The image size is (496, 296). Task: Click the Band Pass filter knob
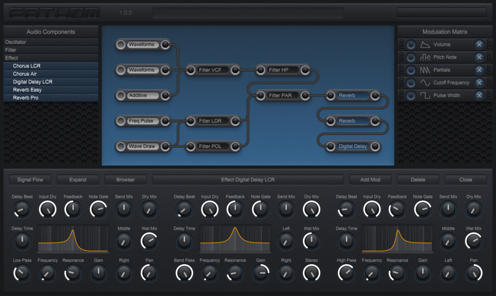click(184, 273)
